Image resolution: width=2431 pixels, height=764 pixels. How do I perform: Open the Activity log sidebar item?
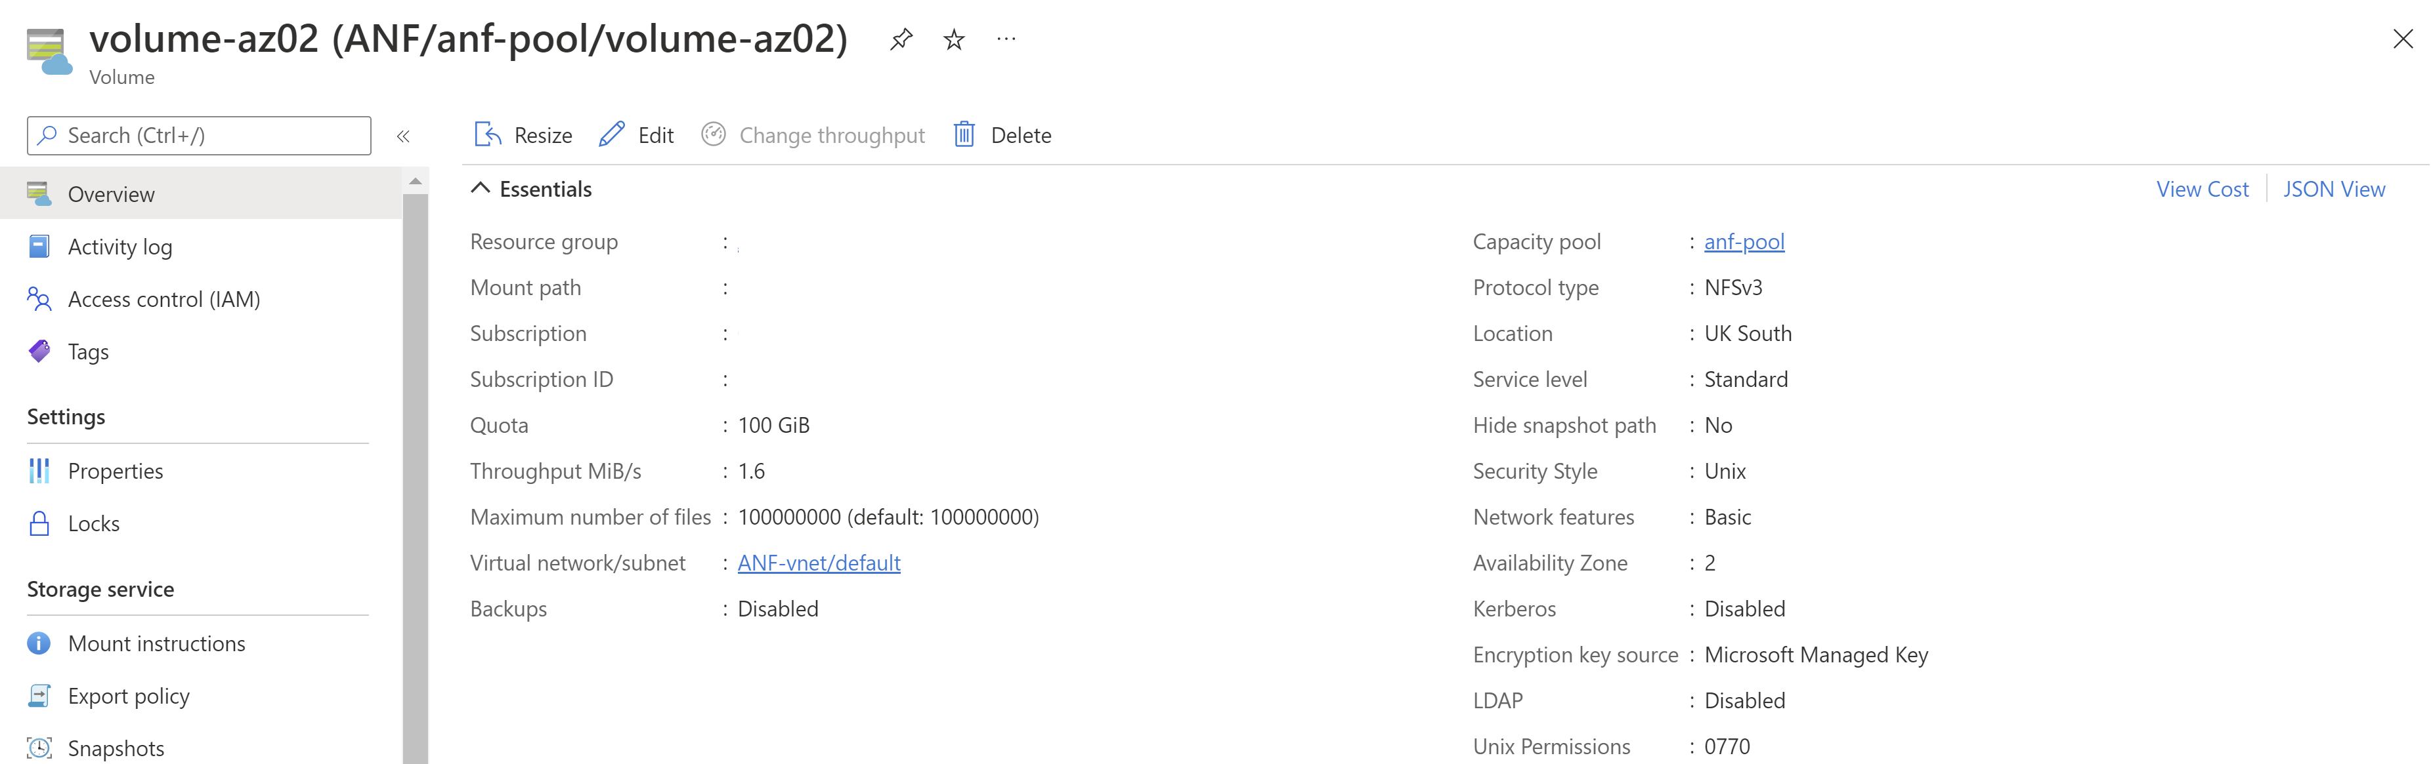pyautogui.click(x=120, y=247)
